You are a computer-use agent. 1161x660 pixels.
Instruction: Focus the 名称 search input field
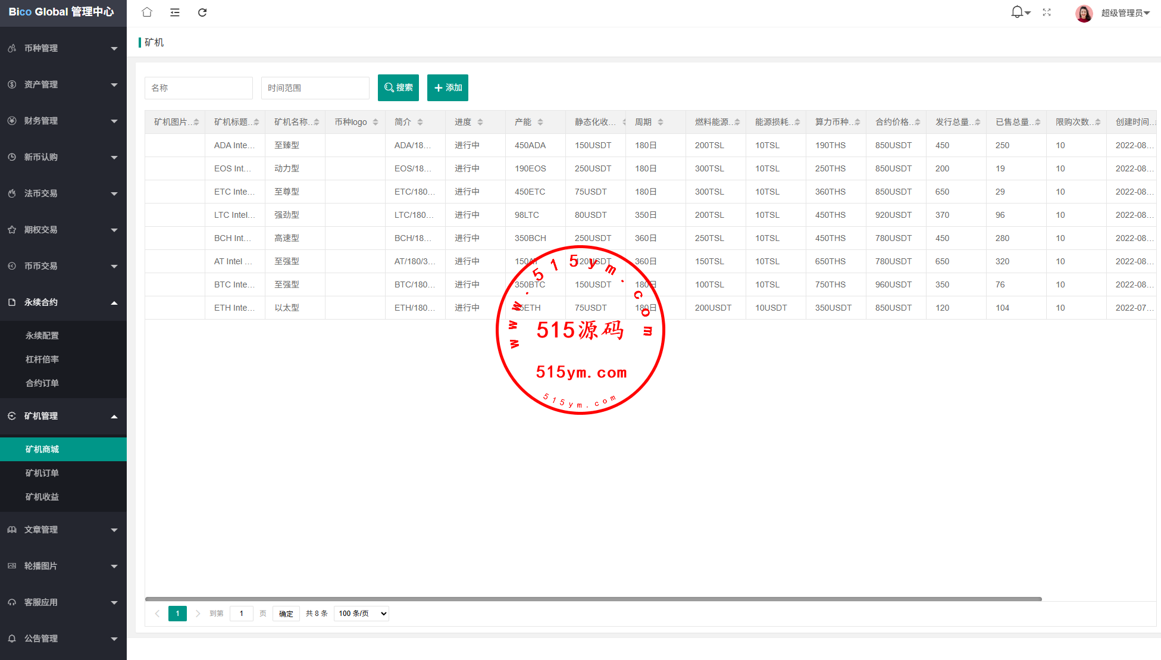tap(198, 88)
